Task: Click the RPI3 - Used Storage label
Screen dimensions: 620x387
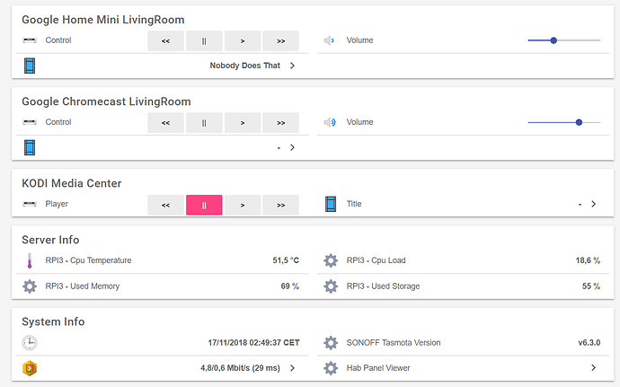Action: tap(383, 286)
